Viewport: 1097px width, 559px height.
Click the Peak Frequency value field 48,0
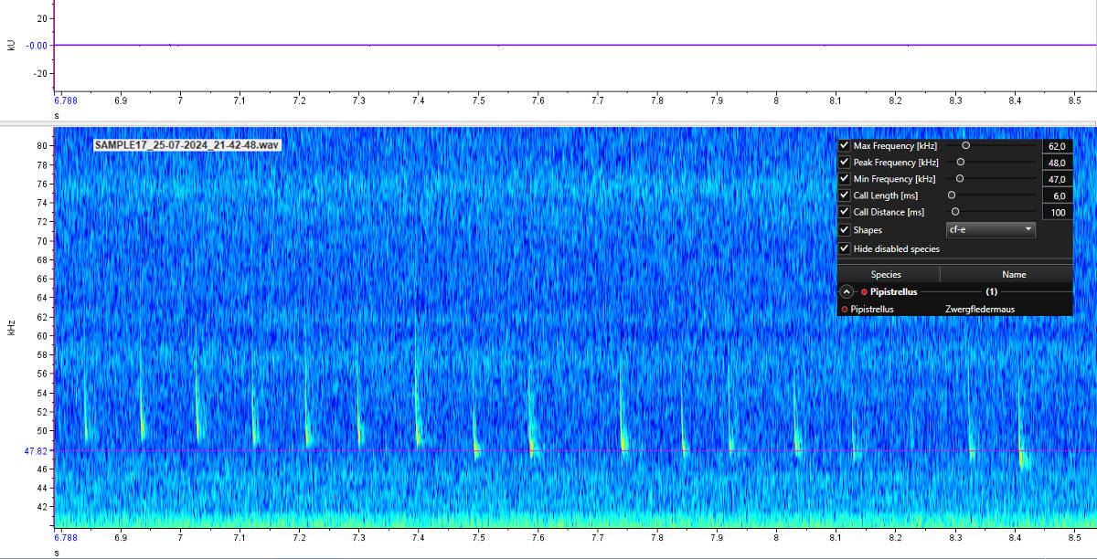coord(1056,162)
